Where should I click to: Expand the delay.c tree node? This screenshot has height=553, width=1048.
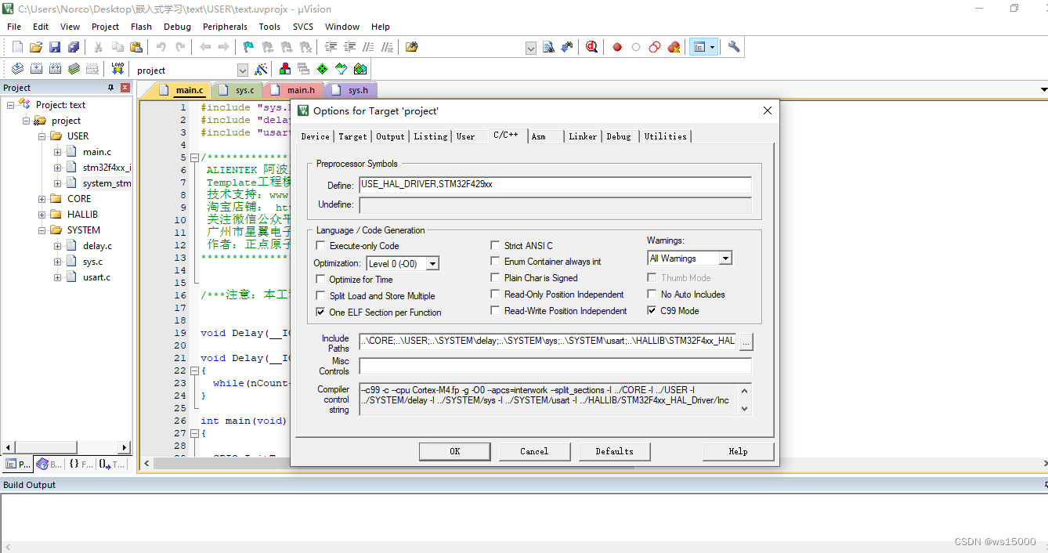coord(57,246)
